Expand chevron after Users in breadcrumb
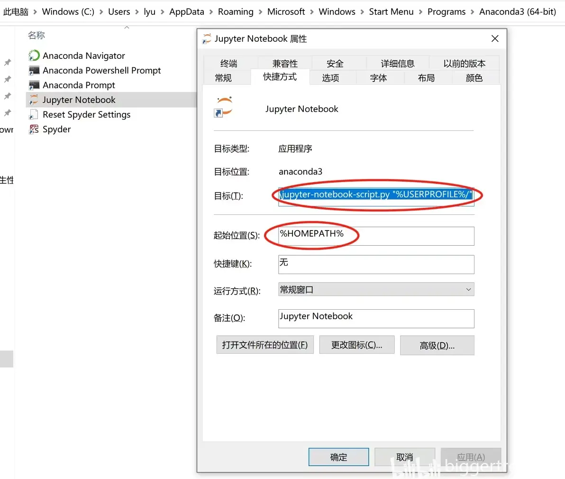This screenshot has height=479, width=565. tap(137, 12)
